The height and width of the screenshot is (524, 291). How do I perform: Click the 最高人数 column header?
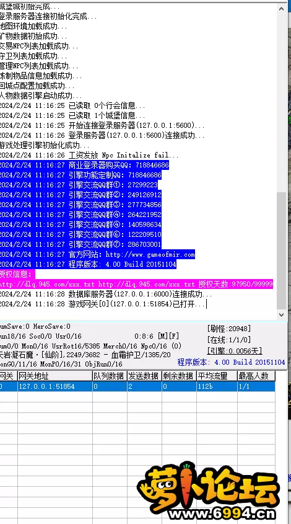[x=256, y=376]
